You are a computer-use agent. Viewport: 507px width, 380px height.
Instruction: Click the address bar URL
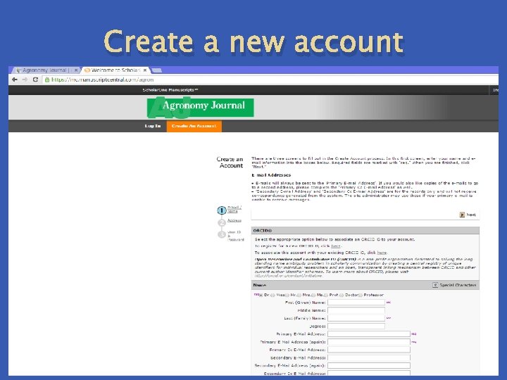pos(103,80)
